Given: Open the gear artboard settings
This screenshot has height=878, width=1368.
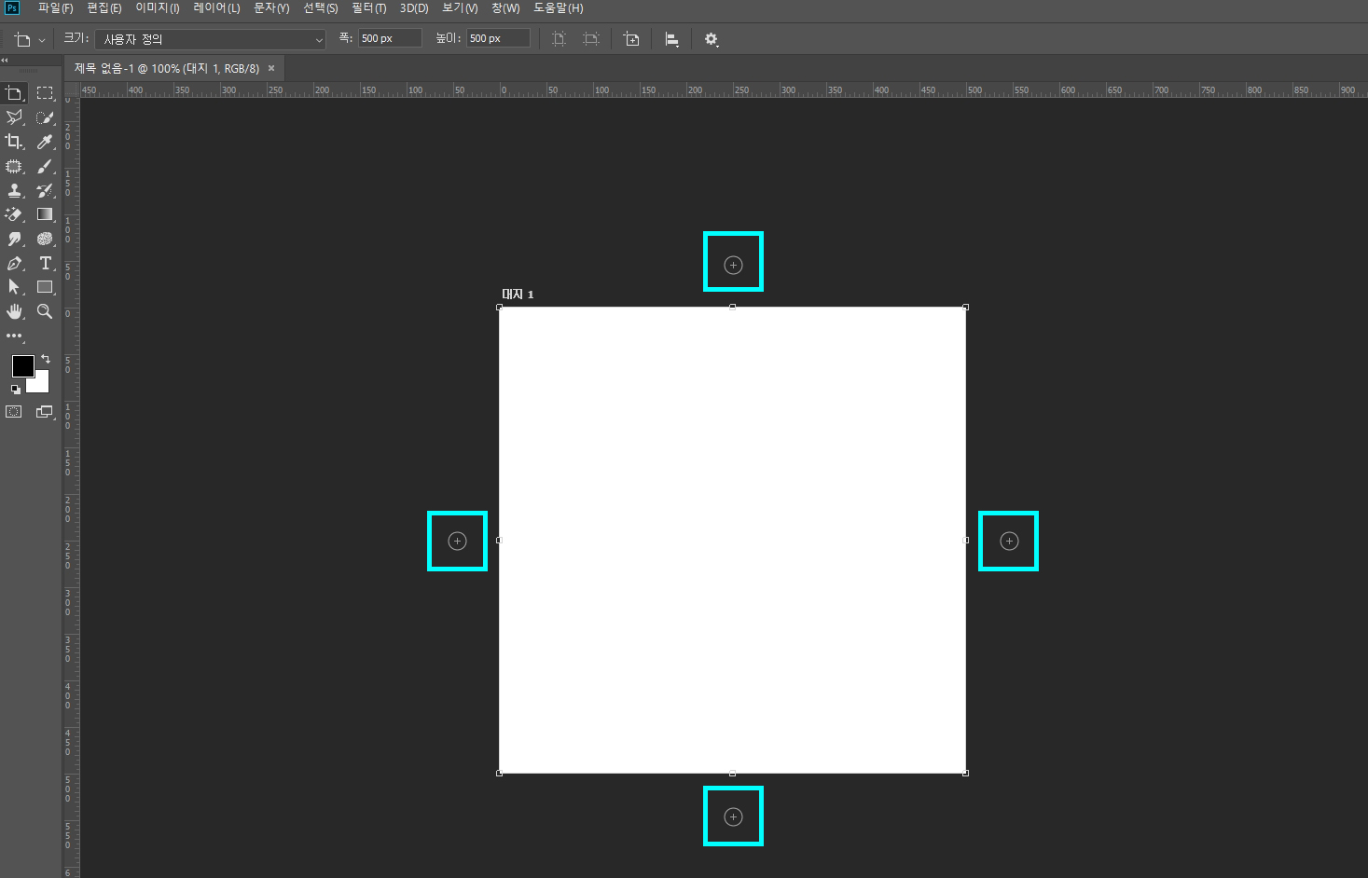Looking at the screenshot, I should (712, 39).
